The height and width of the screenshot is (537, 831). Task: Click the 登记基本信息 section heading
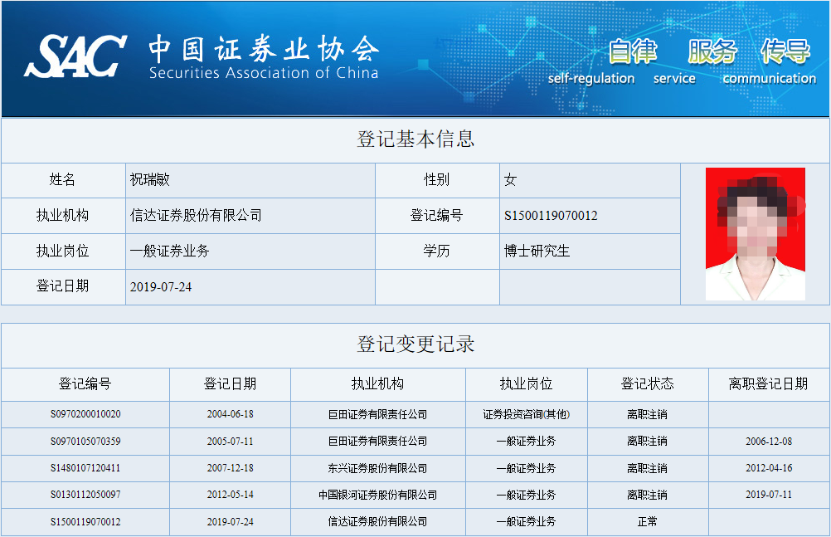[x=415, y=139]
